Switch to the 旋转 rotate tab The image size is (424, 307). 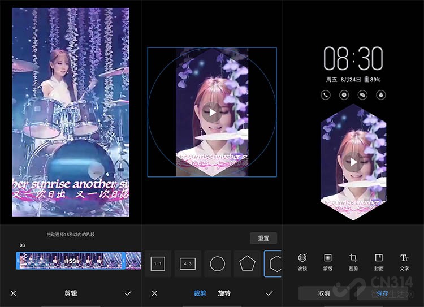point(224,293)
